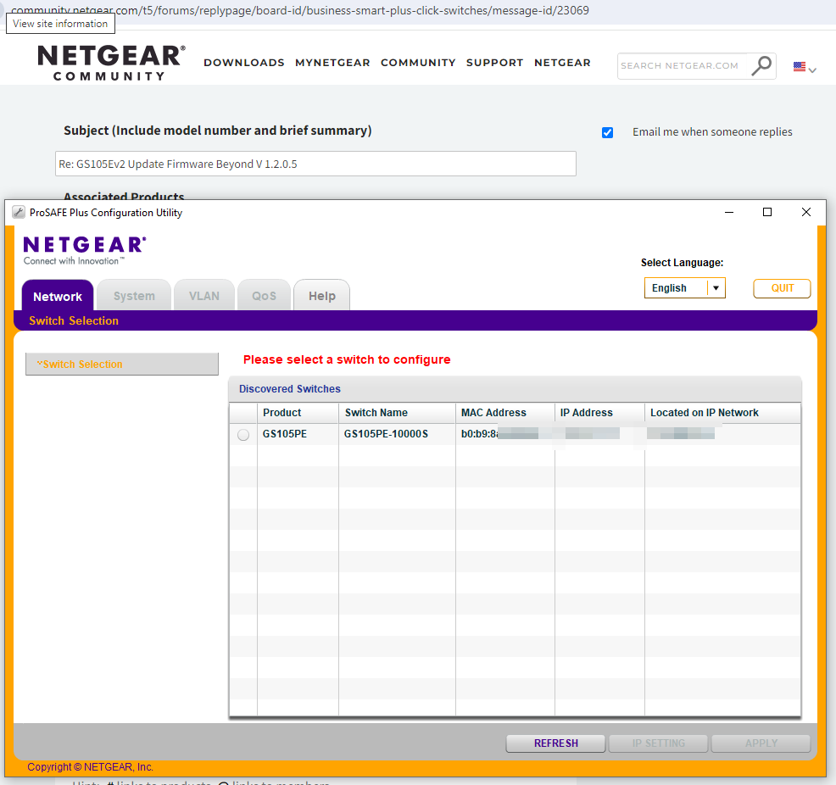Click the Subject text input field
Image resolution: width=836 pixels, height=785 pixels.
pyautogui.click(x=315, y=164)
